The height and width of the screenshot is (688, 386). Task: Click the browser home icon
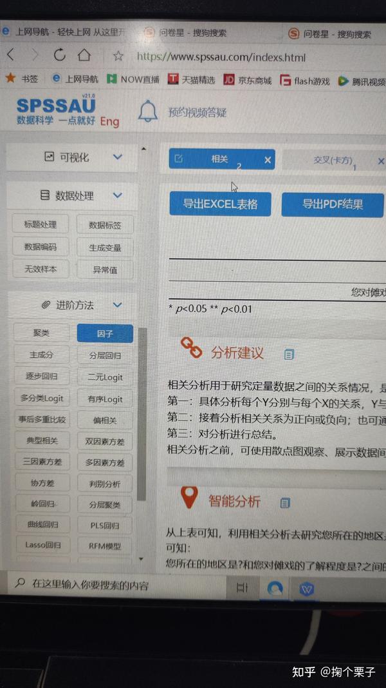pyautogui.click(x=84, y=55)
